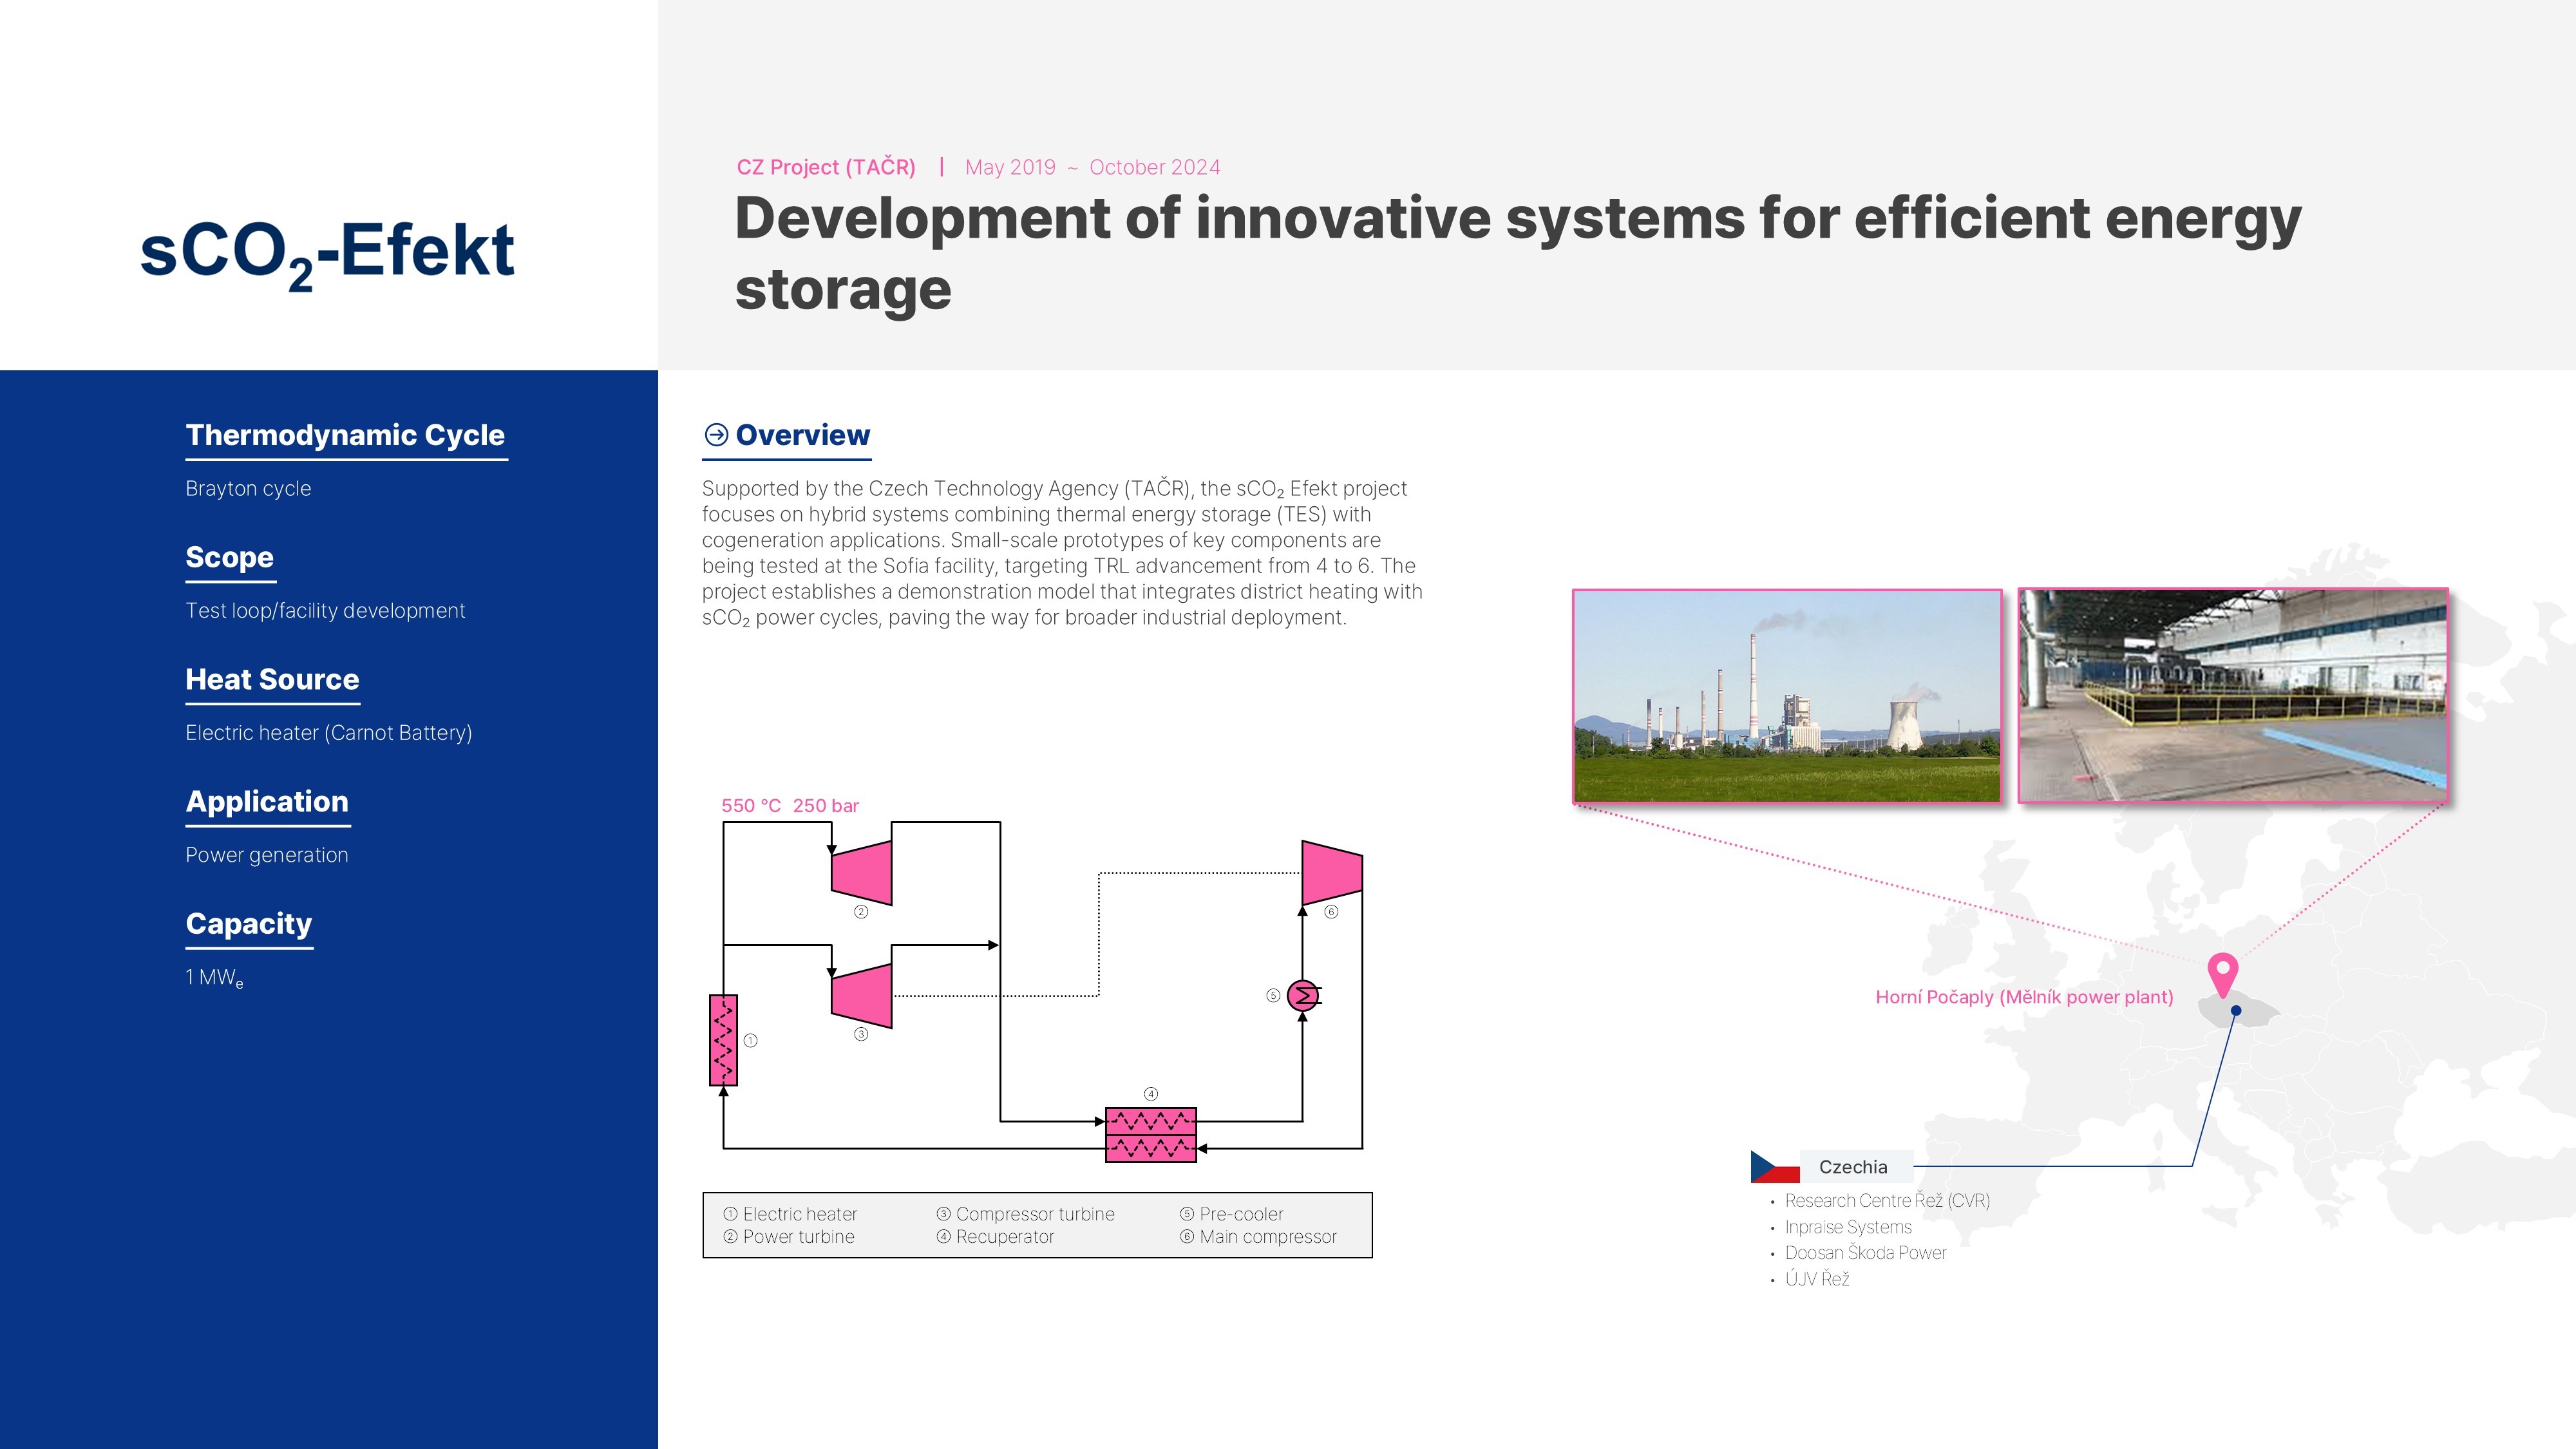Click the pre-cooler circle symbol

click(1303, 996)
